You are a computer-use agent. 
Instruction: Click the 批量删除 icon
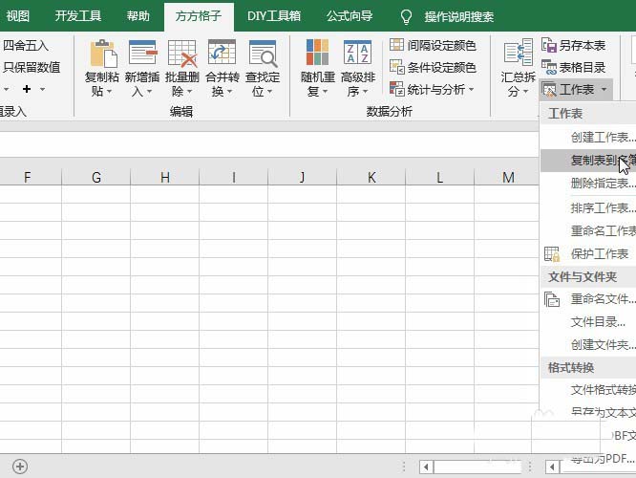182,54
